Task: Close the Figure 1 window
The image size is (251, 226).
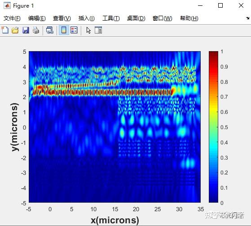Action: (x=241, y=5)
